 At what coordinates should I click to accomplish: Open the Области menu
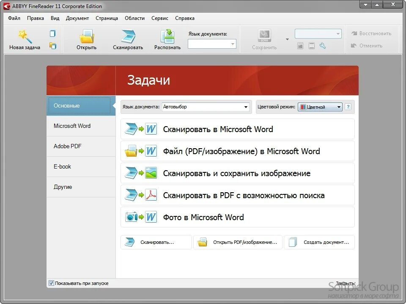pos(134,18)
